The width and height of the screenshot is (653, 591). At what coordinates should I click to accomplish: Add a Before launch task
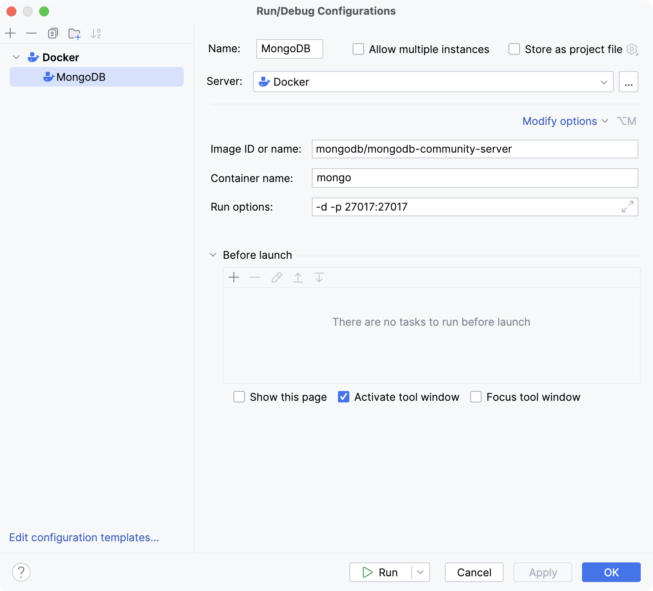(234, 278)
